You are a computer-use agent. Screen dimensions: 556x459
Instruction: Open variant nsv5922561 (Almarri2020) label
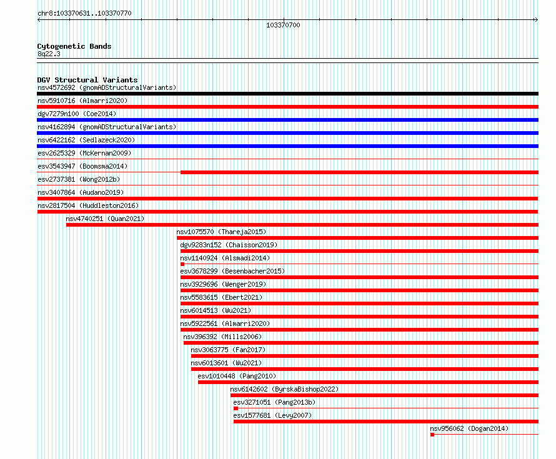225,323
